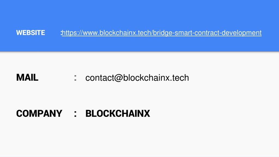This screenshot has height=157, width=279.
Task: Click 'www.blockchainx.tech' portion of the website URL
Action: (117, 33)
